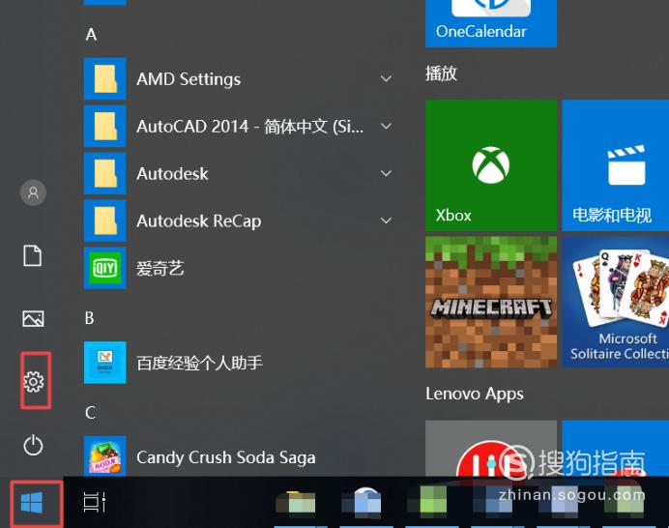Launch the Candy Crush Soda Saga icon
Image resolution: width=669 pixels, height=528 pixels.
pyautogui.click(x=105, y=455)
